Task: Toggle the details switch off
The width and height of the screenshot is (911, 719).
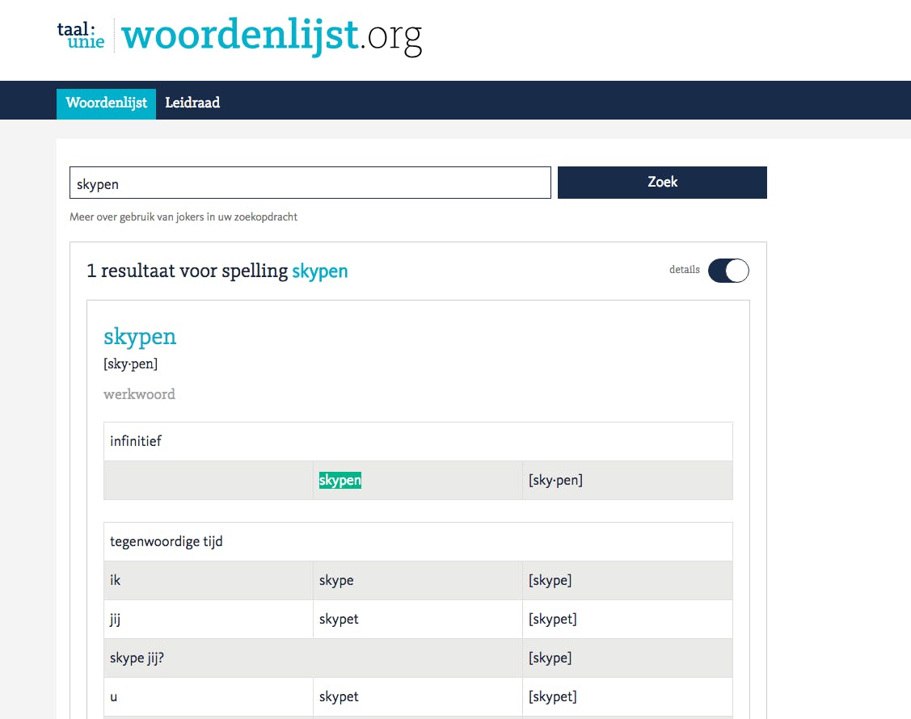Action: pyautogui.click(x=728, y=271)
